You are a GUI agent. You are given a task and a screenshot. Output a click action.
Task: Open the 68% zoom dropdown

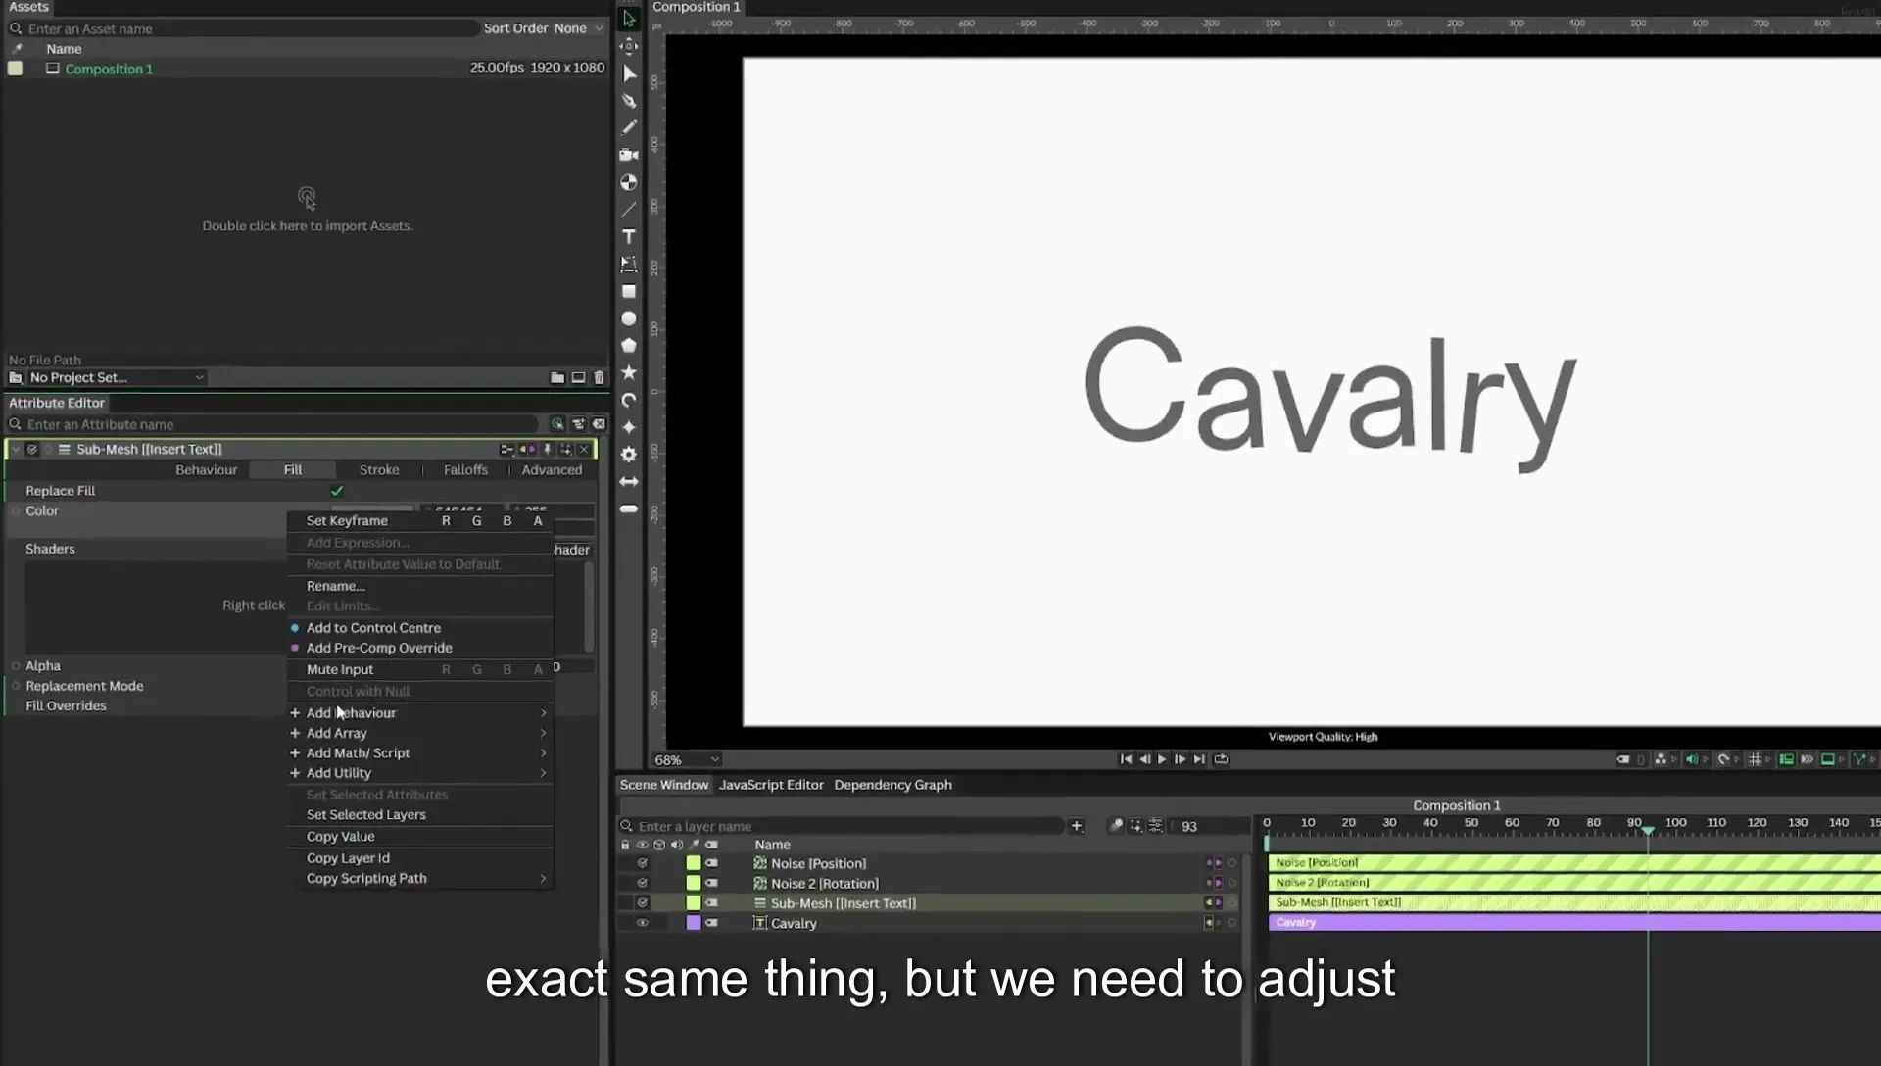pos(687,760)
